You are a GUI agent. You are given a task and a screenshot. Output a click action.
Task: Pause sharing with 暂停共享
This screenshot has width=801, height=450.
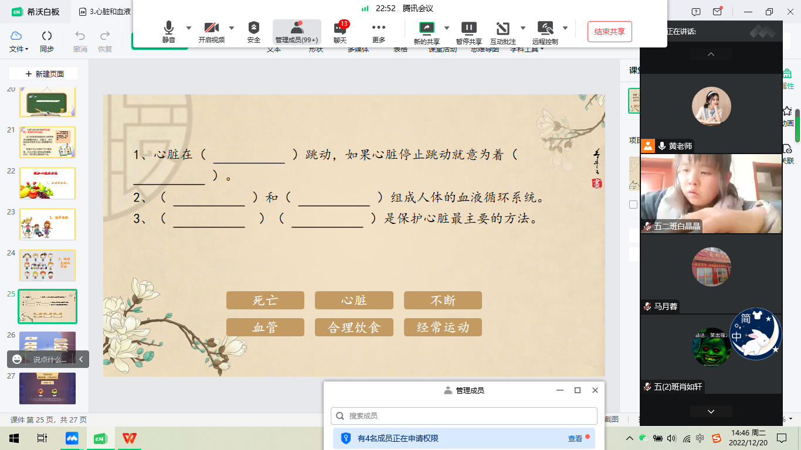pos(469,33)
